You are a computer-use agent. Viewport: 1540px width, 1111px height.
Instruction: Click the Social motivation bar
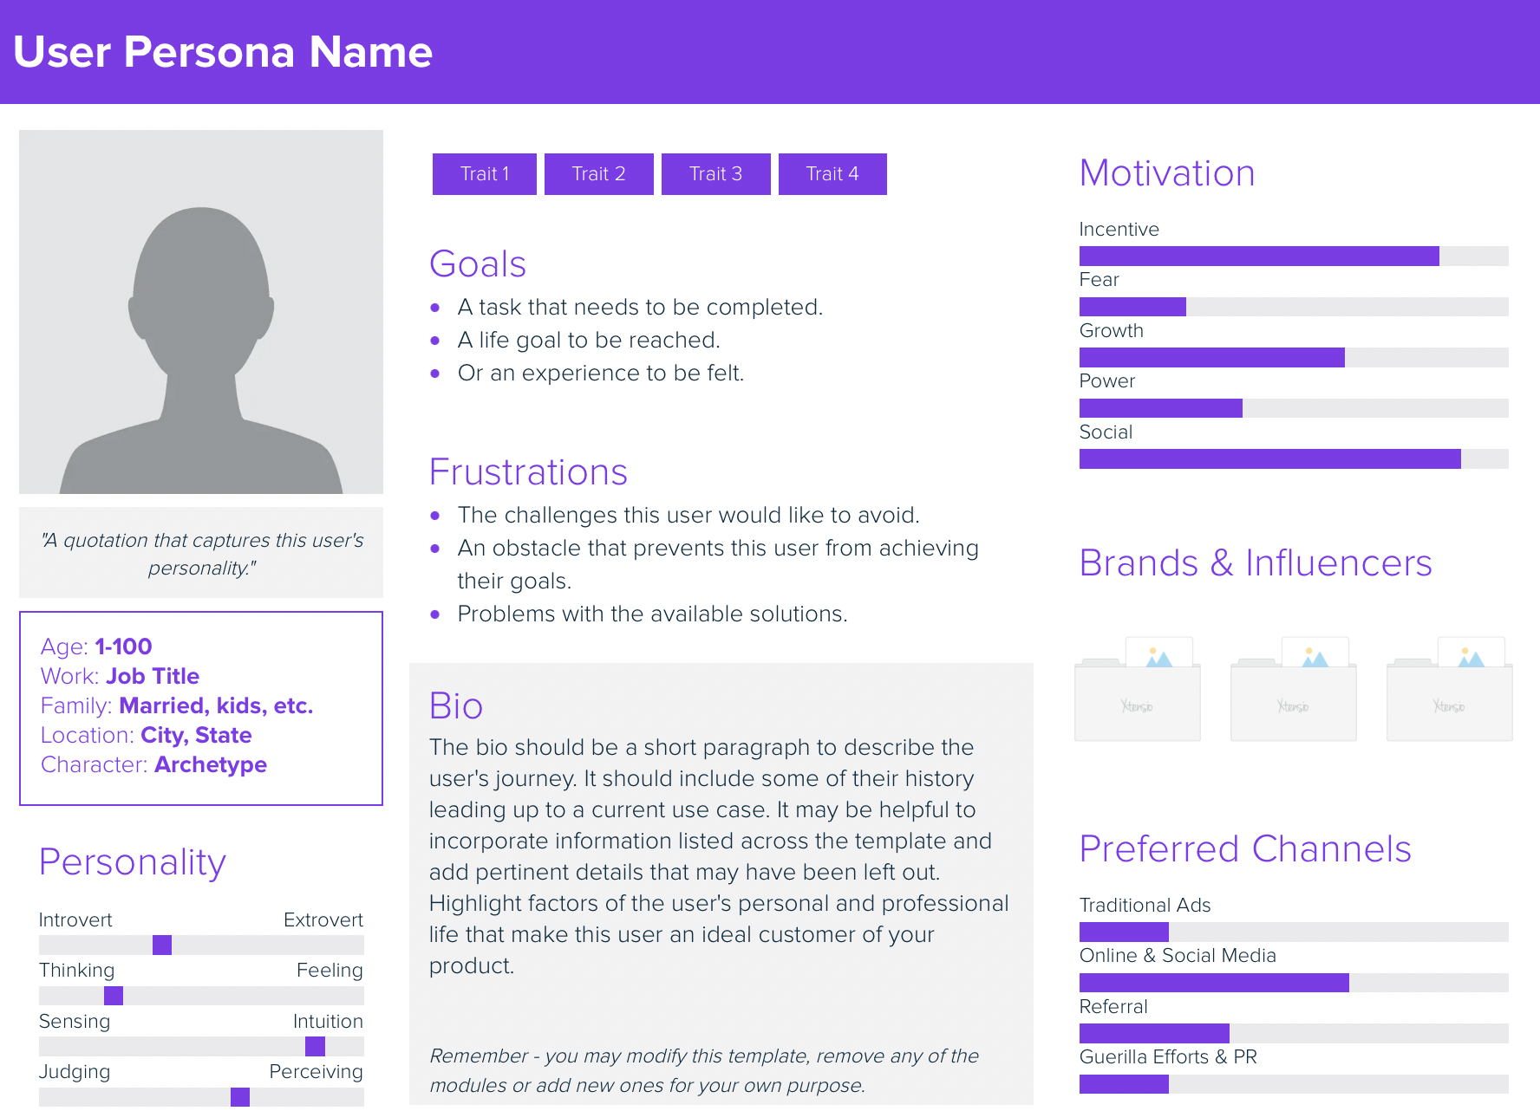1294,458
